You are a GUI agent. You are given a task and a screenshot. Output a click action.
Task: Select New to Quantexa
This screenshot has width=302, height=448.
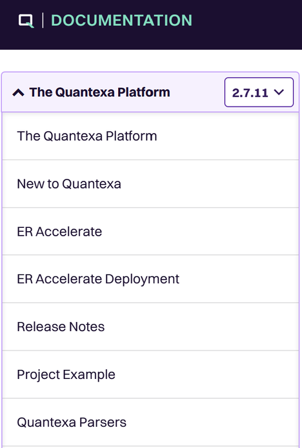pyautogui.click(x=150, y=184)
